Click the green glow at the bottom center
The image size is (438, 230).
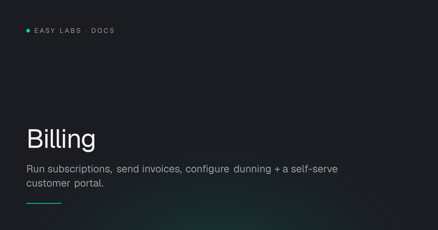point(219,219)
